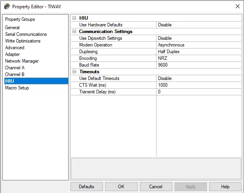Click the Encoding property label
This screenshot has height=193, width=244.
[88, 58]
